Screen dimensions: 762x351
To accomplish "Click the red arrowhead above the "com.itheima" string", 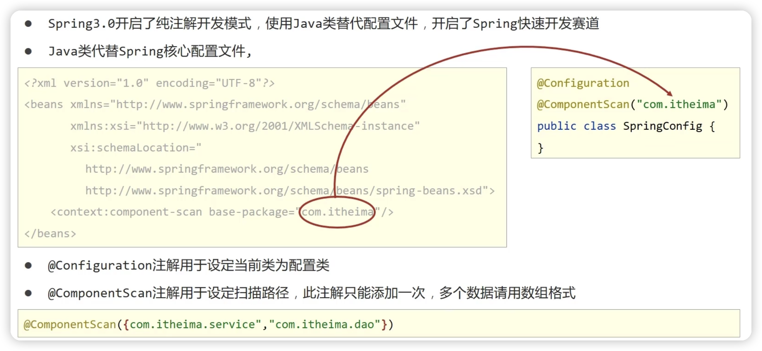I will (670, 94).
